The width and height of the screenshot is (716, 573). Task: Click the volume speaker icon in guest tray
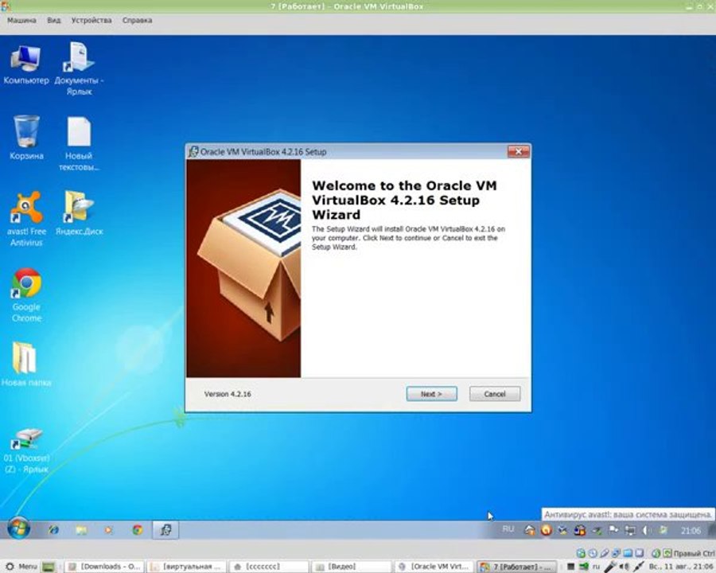[x=646, y=530]
